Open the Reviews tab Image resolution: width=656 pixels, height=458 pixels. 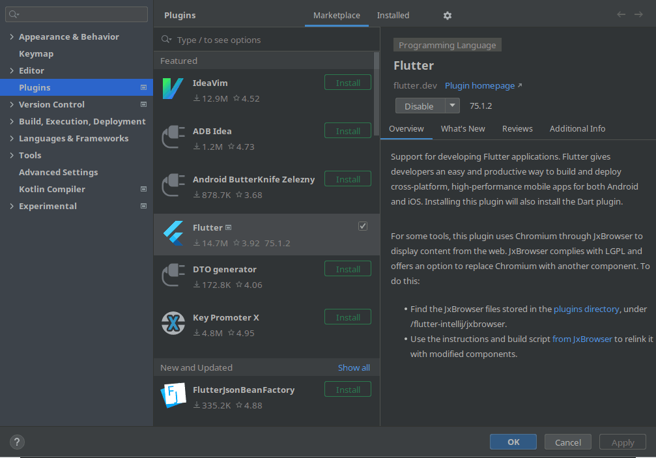coord(517,129)
